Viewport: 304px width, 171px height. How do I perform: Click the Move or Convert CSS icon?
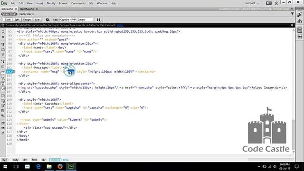(x=3, y=116)
